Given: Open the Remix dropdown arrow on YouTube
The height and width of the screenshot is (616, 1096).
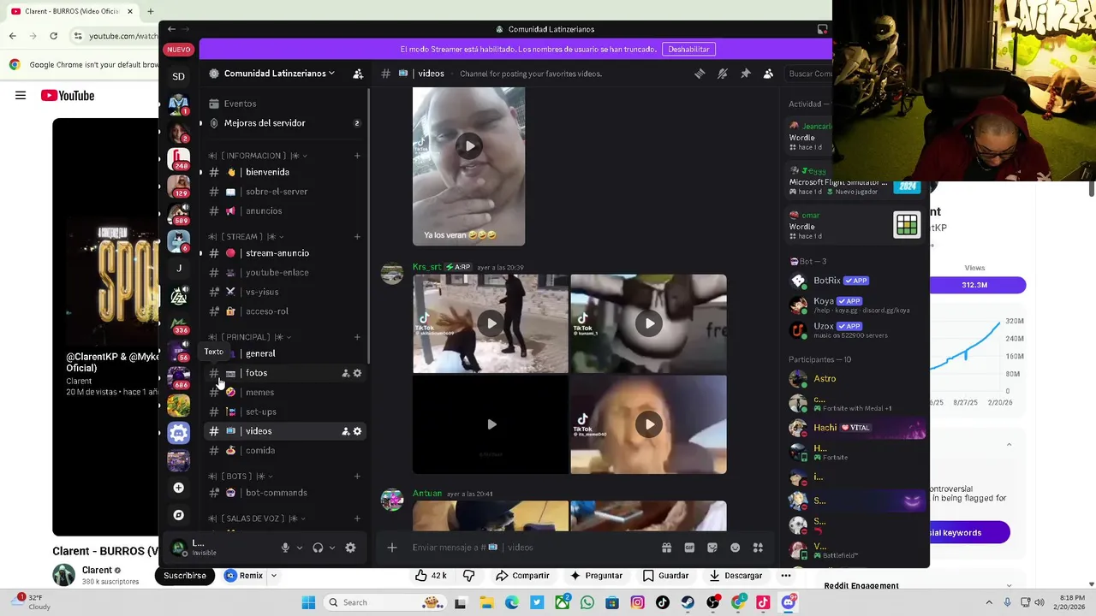Looking at the screenshot, I should [274, 576].
